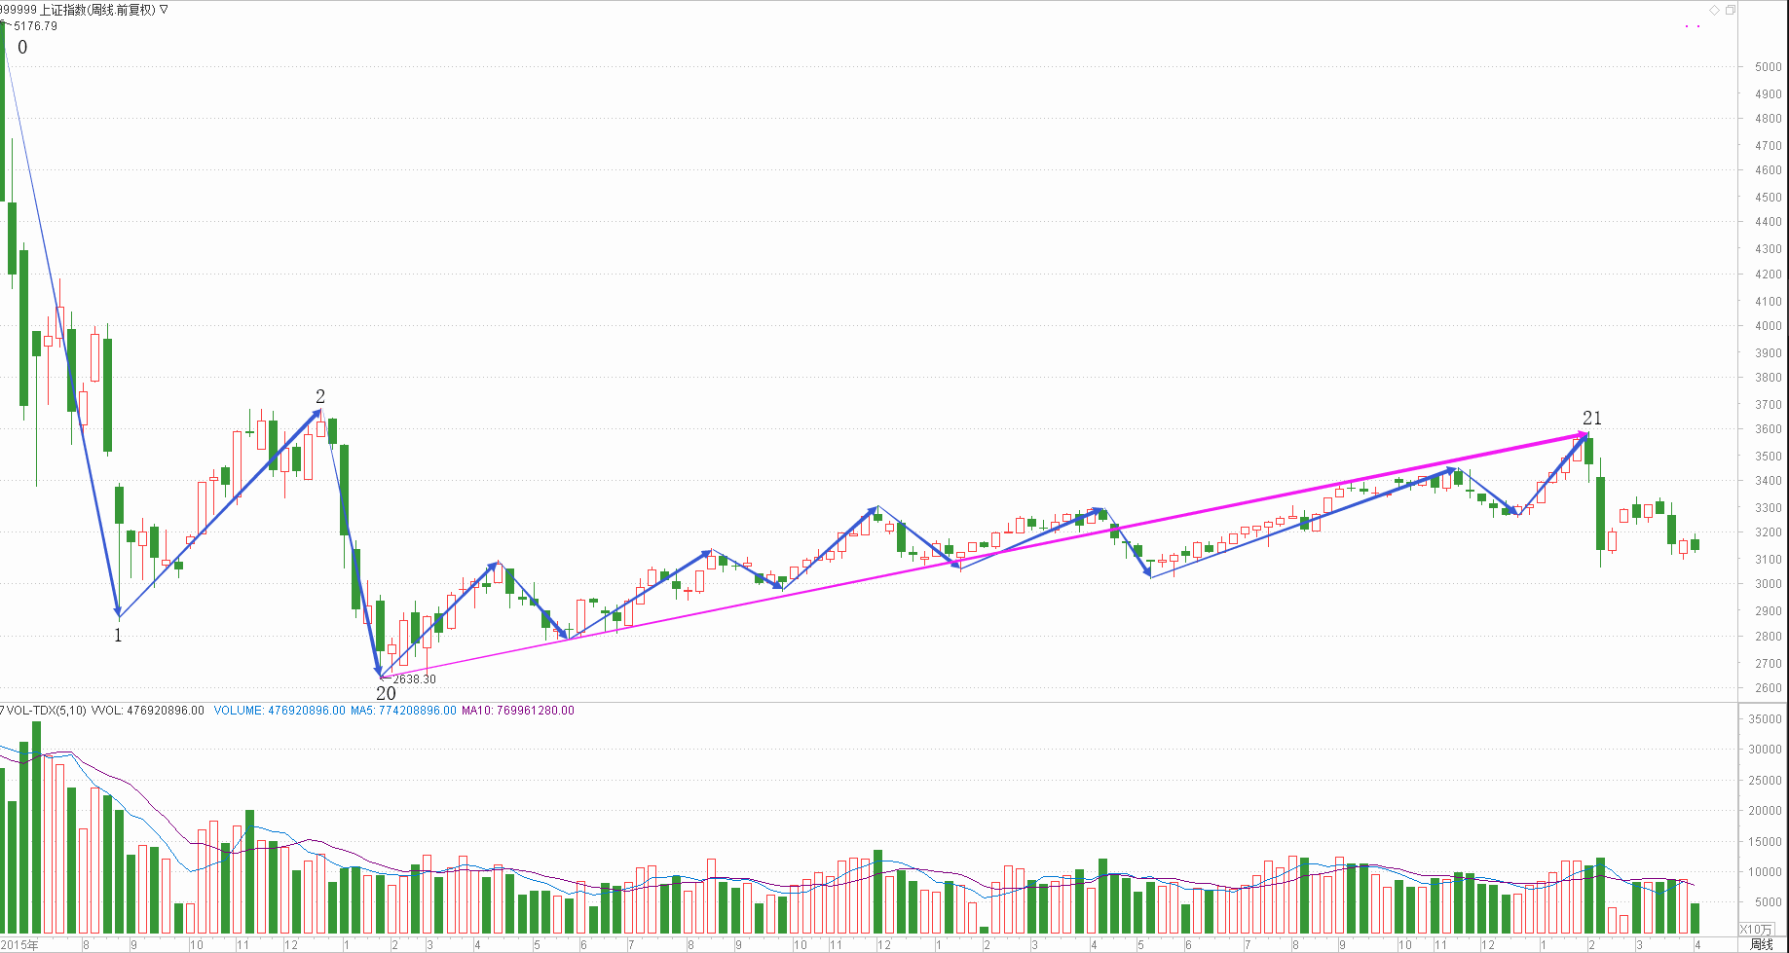Select the wave label 20 at the low

click(x=386, y=693)
